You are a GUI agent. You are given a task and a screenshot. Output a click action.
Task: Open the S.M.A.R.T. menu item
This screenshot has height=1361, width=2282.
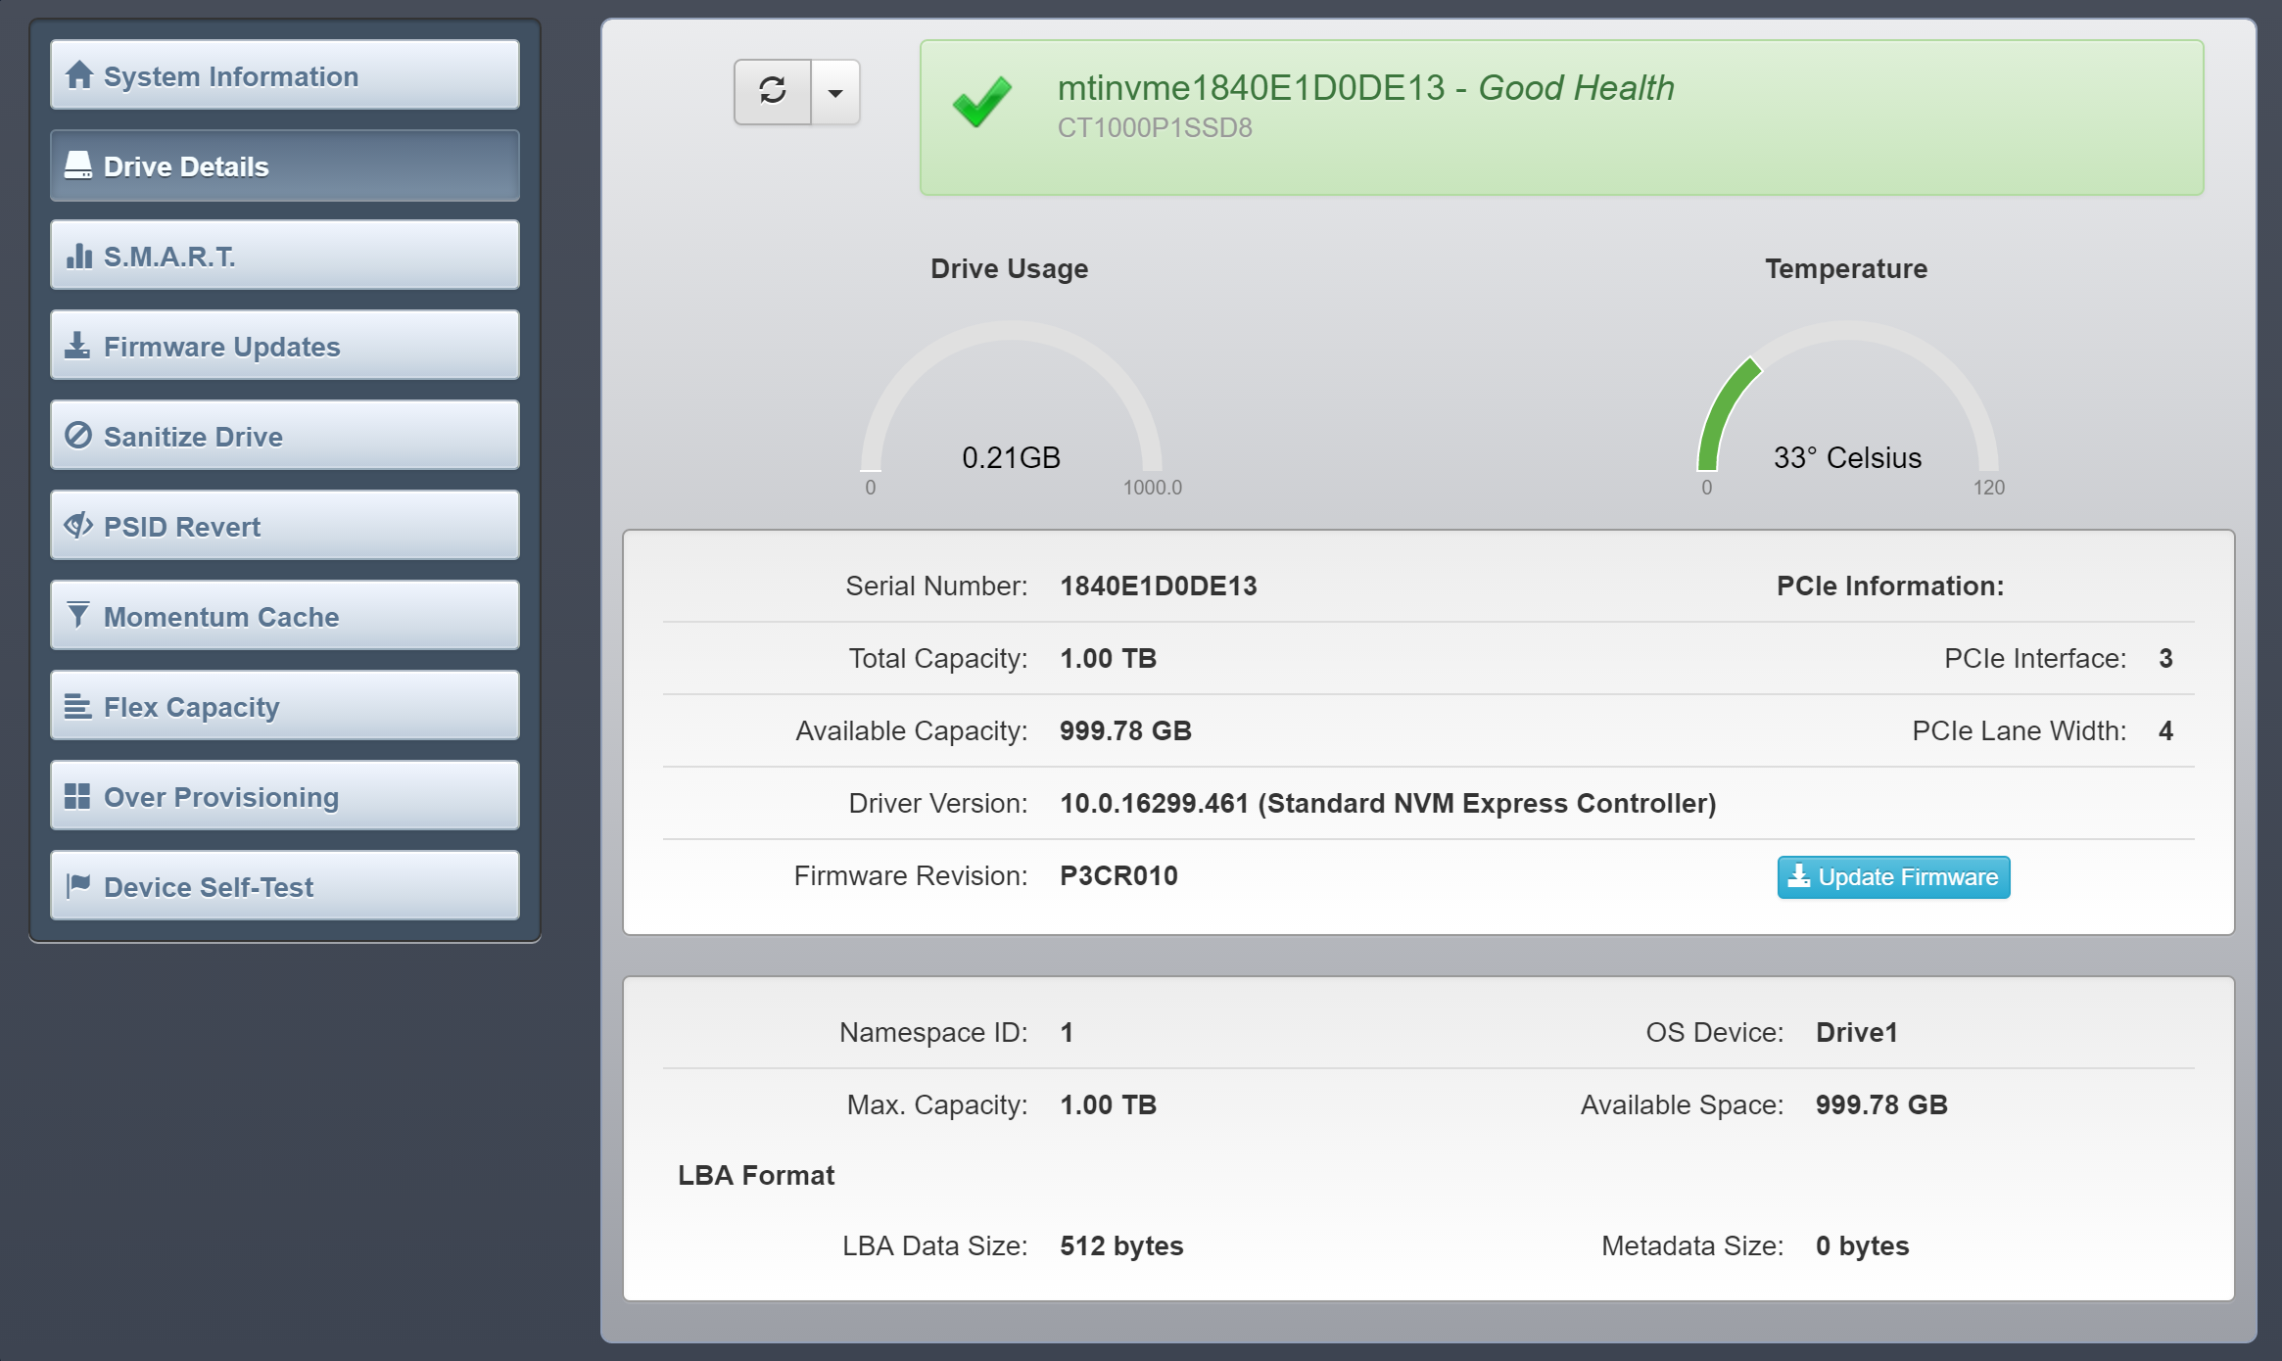pyautogui.click(x=284, y=256)
